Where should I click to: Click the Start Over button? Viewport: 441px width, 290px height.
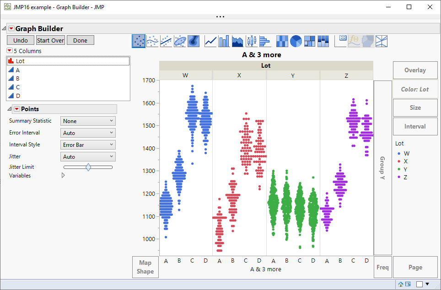[x=50, y=40]
